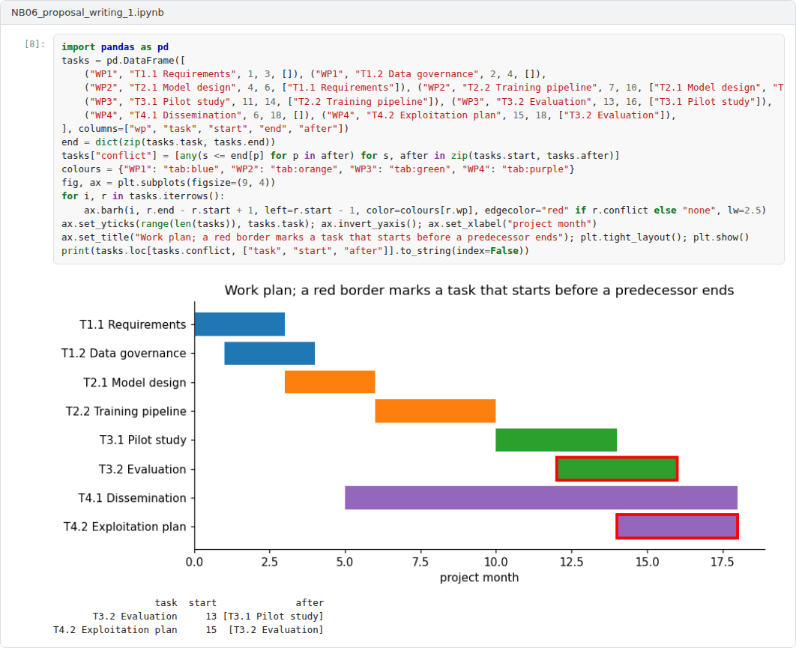Click the 'end = dict(zip(' code line
This screenshot has width=796, height=648.
168,142
